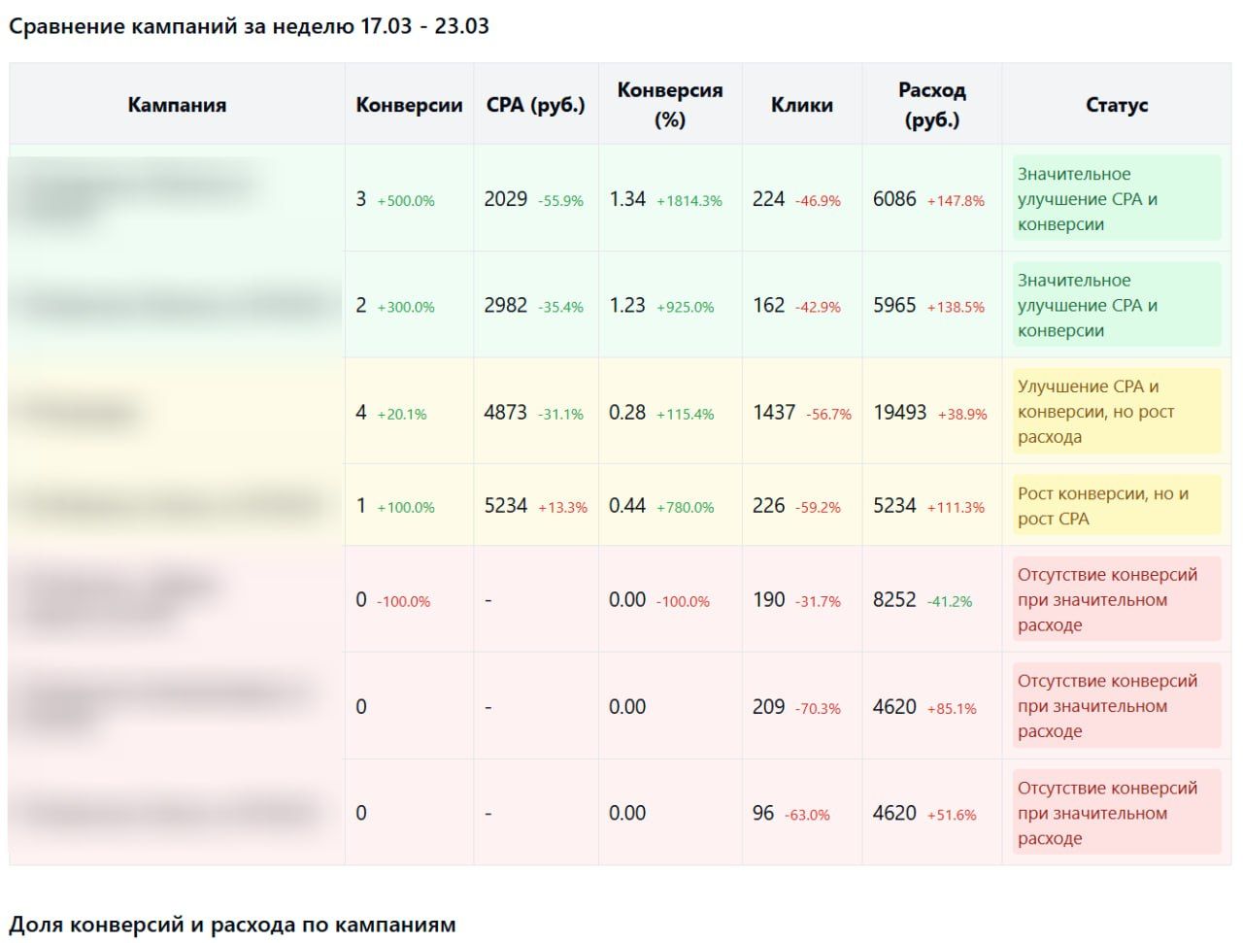This screenshot has width=1243, height=943.
Task: Click the 'Клики' column header
Action: tap(802, 105)
